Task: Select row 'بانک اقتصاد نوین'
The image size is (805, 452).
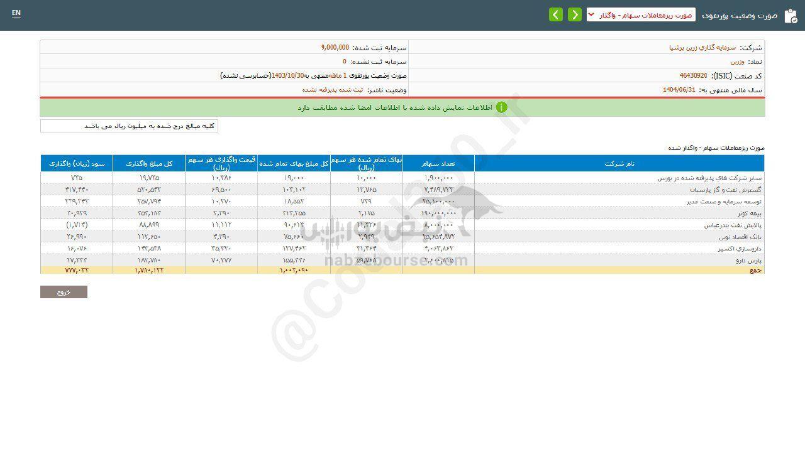Action: tap(402, 237)
